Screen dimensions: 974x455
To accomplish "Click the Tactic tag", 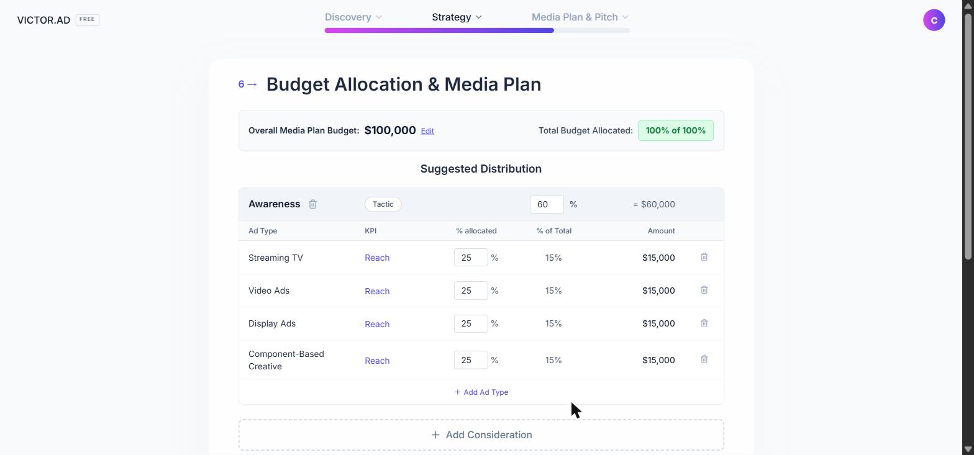I will 383,204.
